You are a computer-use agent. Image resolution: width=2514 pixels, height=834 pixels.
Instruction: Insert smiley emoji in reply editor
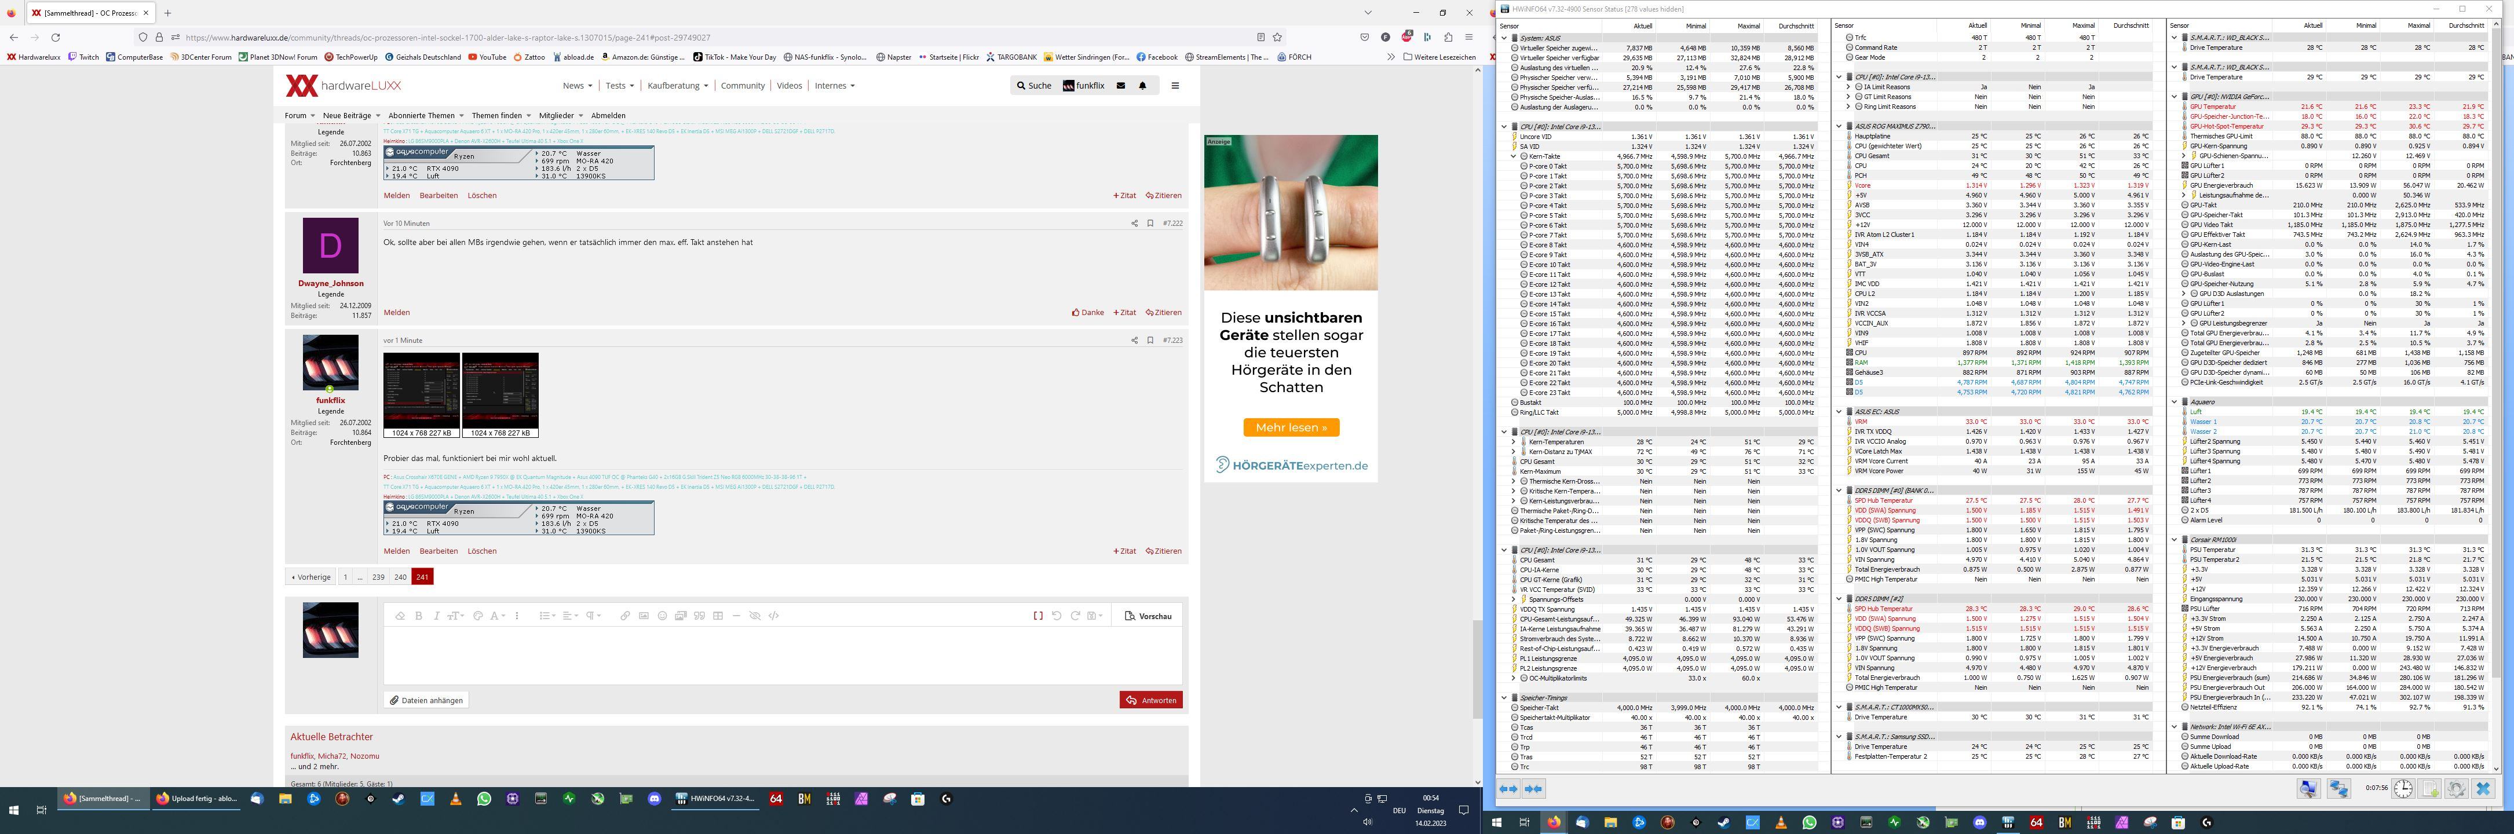pyautogui.click(x=663, y=616)
